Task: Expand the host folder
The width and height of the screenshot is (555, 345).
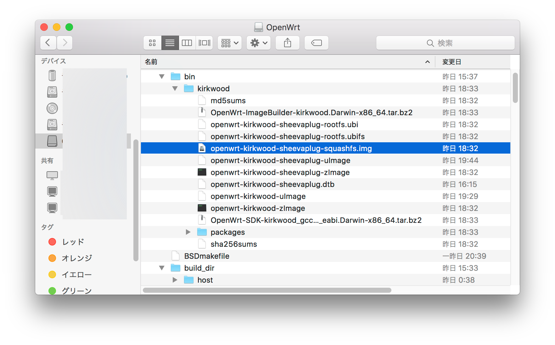Action: click(x=175, y=280)
